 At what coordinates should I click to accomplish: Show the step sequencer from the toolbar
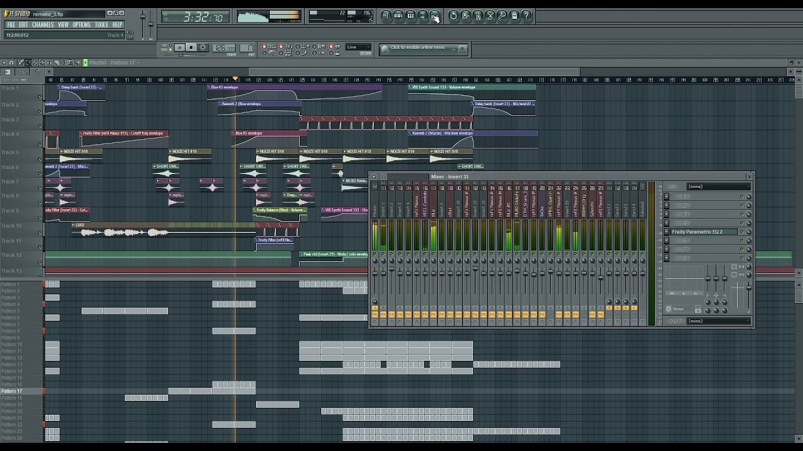click(x=398, y=16)
